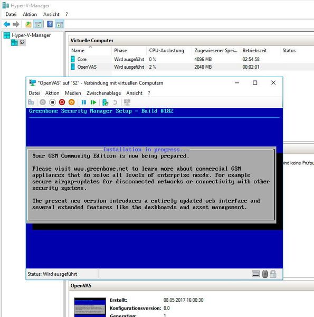Click the Core VM icon in the list

(73, 59)
